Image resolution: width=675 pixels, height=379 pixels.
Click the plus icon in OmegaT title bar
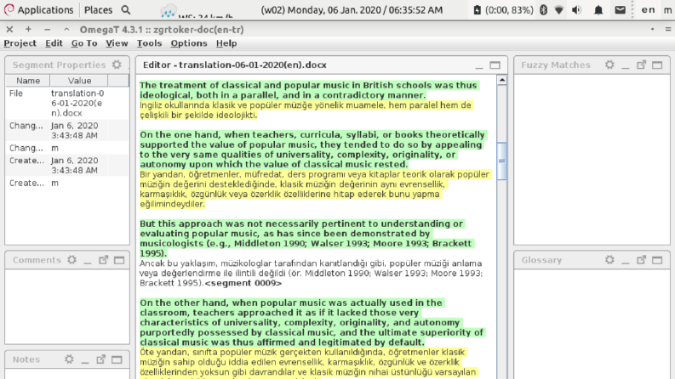pos(28,29)
